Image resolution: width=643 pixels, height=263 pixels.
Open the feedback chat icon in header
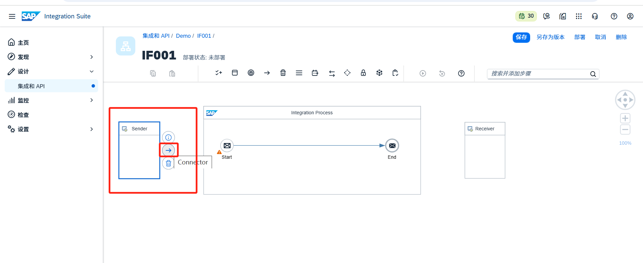547,16
